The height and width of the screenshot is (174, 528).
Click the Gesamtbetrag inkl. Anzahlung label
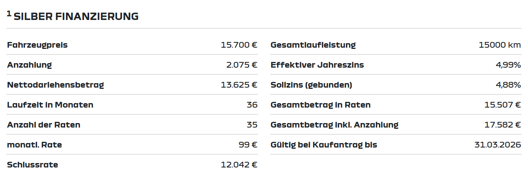coord(334,125)
